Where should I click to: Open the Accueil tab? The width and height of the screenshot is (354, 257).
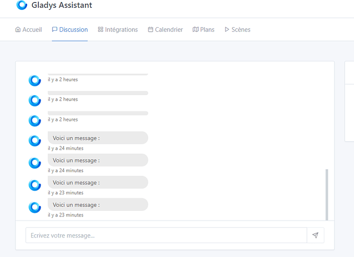click(29, 30)
